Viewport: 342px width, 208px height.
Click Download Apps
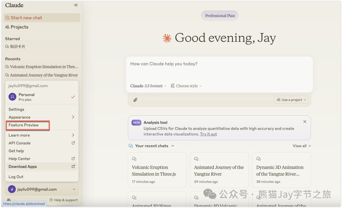[42, 166]
